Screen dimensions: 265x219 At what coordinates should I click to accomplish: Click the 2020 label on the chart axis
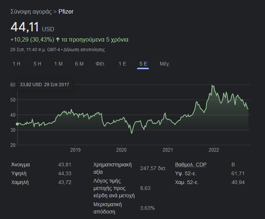[121, 150]
